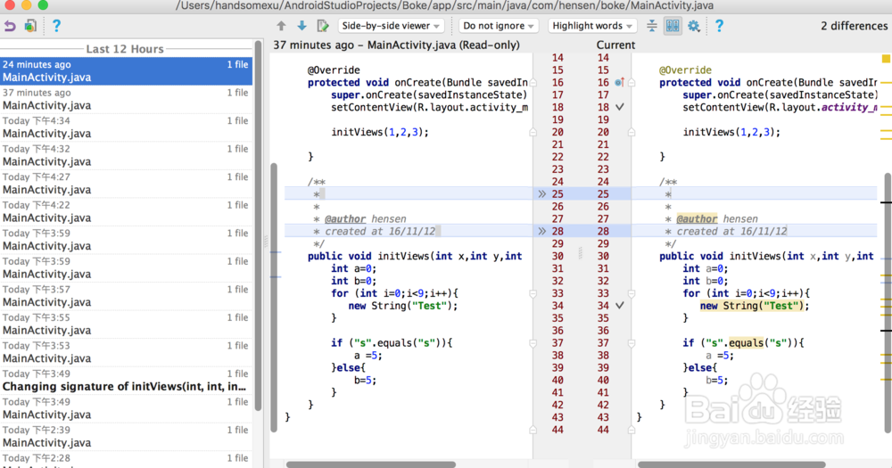Image resolution: width=892 pixels, height=468 pixels.
Task: Toggle fold marker at line 20 in Current pane
Action: 632,132
